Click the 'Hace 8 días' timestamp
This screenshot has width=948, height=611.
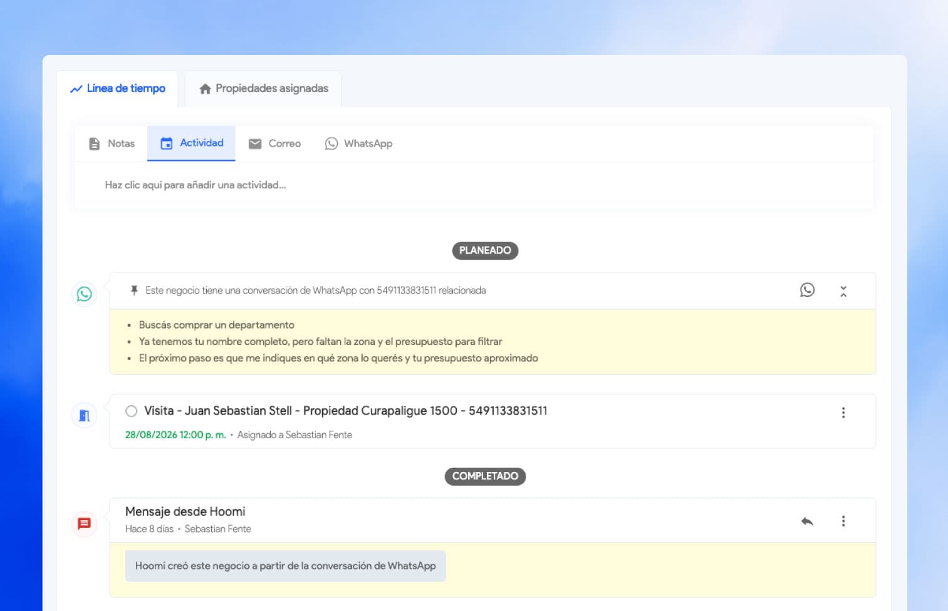(x=149, y=529)
